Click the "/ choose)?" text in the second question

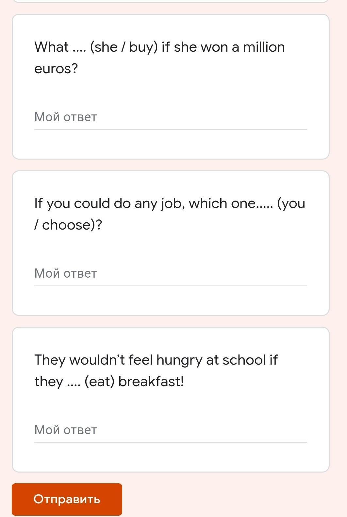tap(68, 225)
